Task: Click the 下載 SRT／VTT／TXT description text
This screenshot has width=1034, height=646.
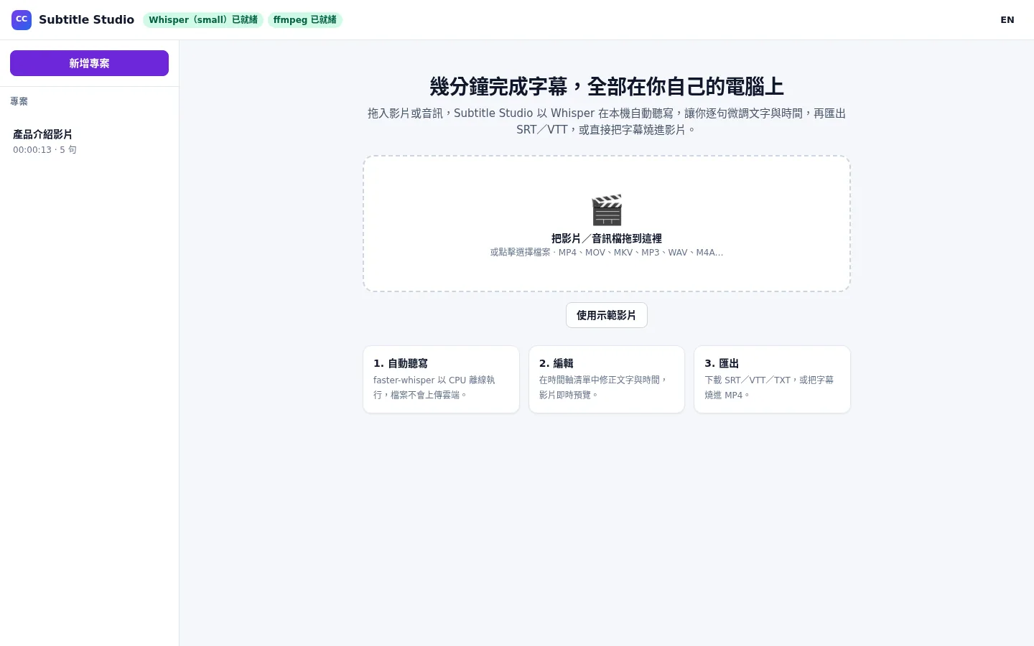Action: tap(769, 388)
